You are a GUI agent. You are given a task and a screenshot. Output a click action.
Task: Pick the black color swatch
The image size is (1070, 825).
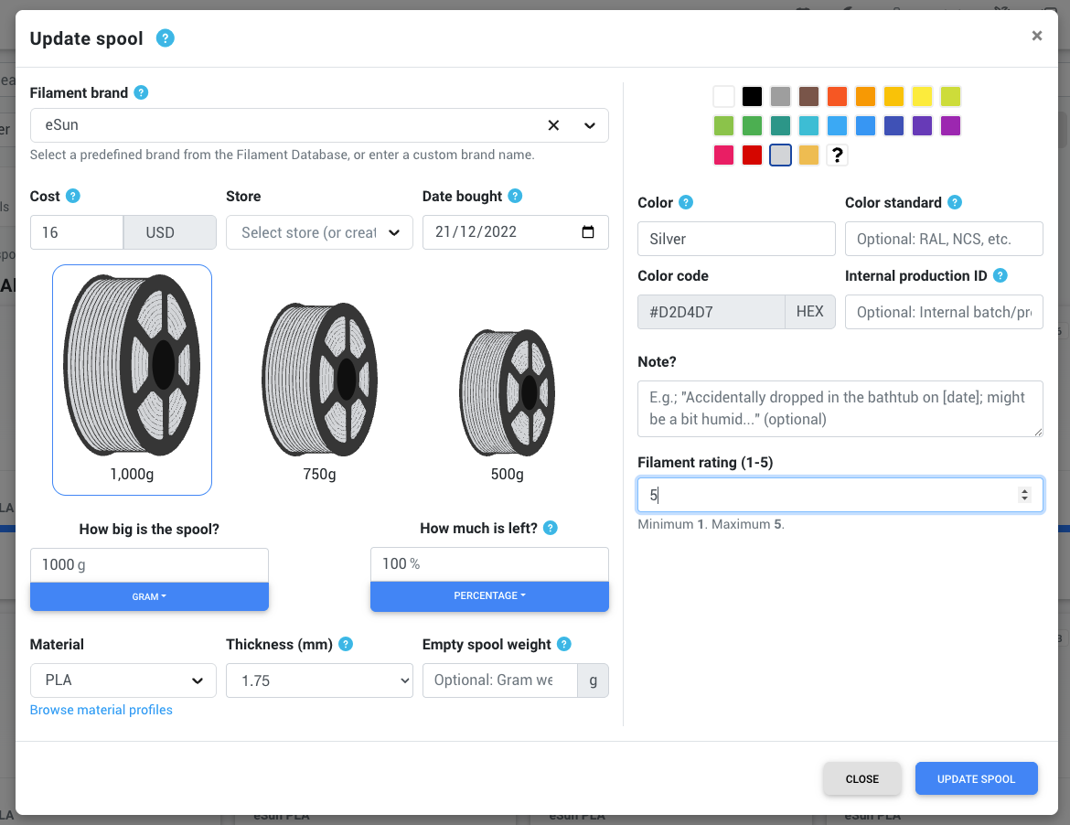752,96
